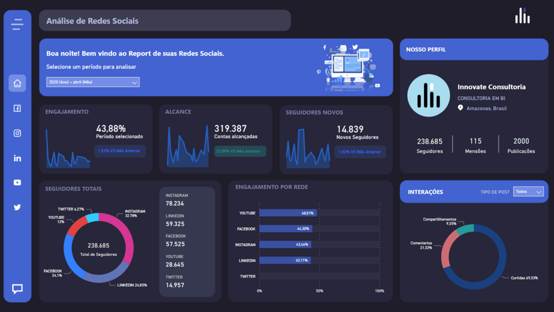Image resolution: width=554 pixels, height=312 pixels.
Task: Click the 115 Menções profile stat
Action: pyautogui.click(x=475, y=146)
